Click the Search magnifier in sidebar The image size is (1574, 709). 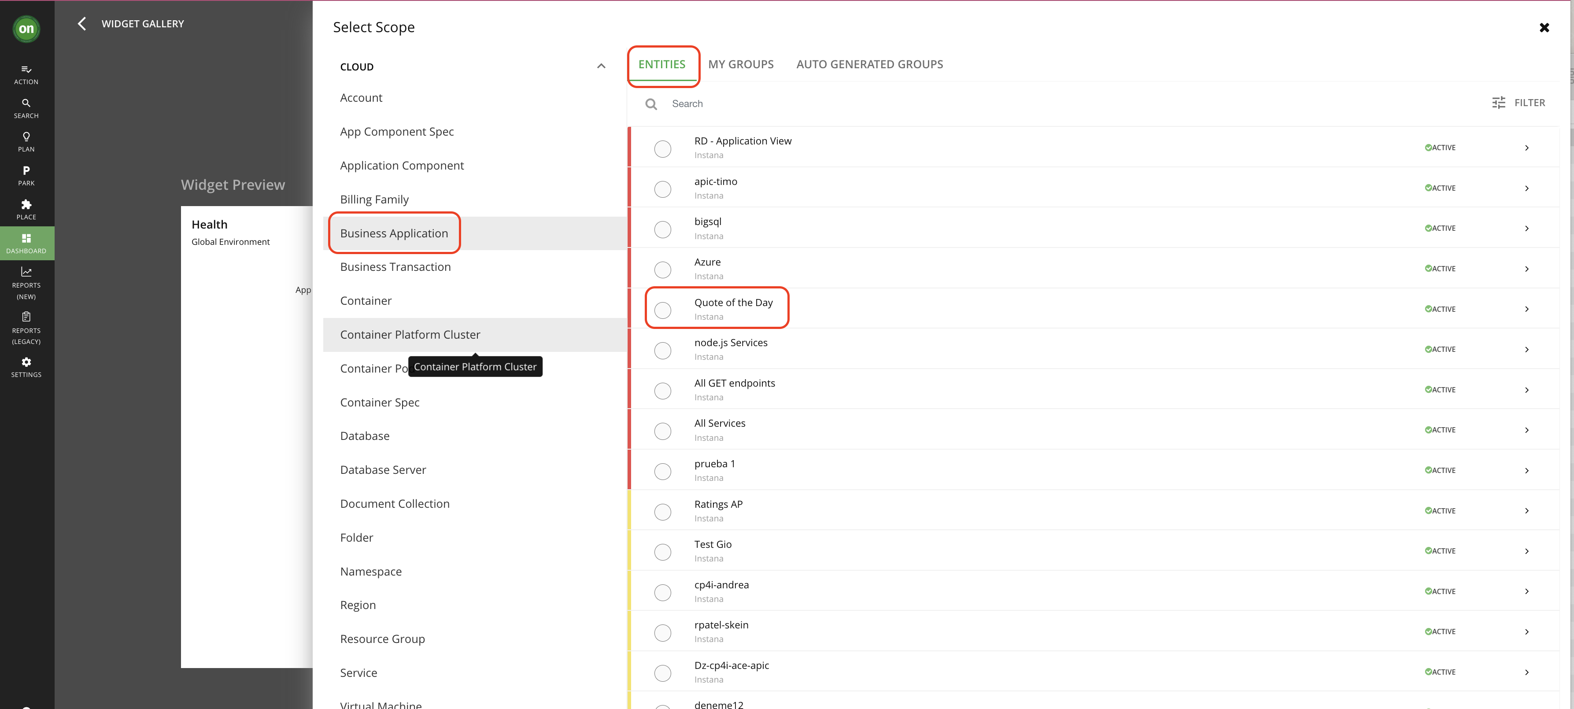tap(26, 103)
